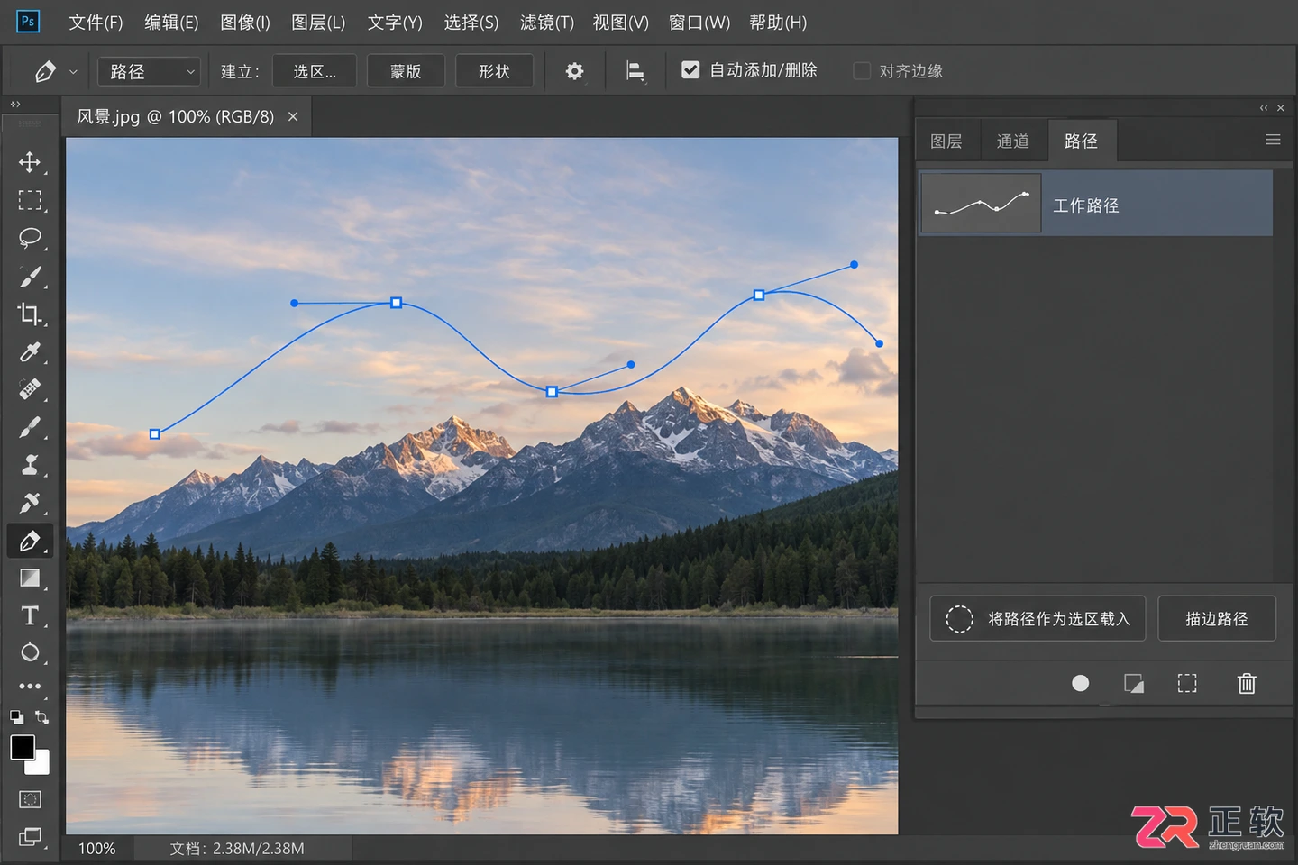Screen dimensions: 1298x865
Task: Click the black foreground color swatch
Action: click(22, 747)
